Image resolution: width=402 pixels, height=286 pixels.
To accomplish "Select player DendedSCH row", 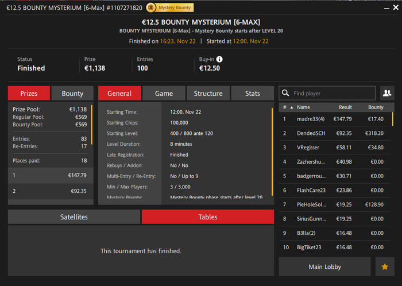I will 335,133.
